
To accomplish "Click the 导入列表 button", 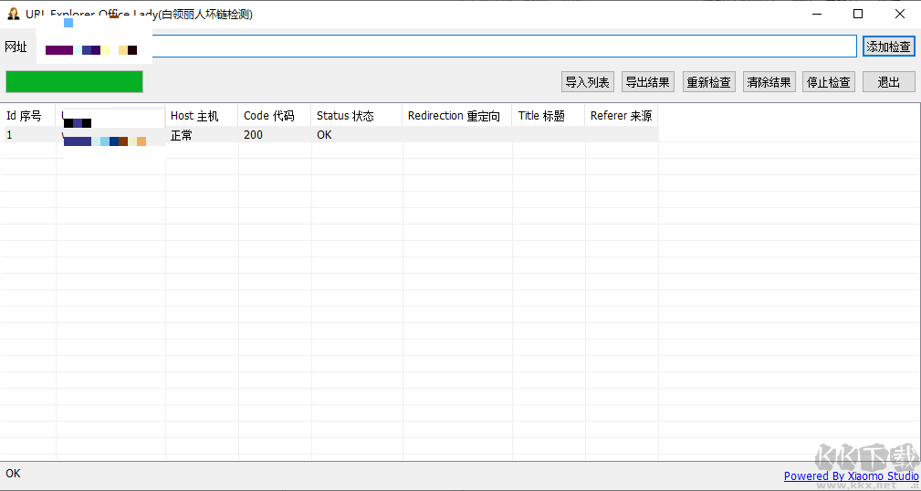I will (x=587, y=82).
